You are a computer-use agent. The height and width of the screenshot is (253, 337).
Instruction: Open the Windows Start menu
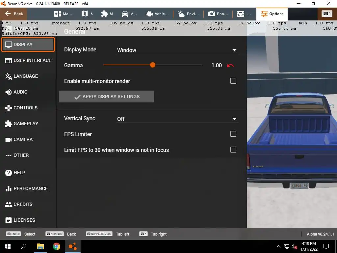[8, 246]
